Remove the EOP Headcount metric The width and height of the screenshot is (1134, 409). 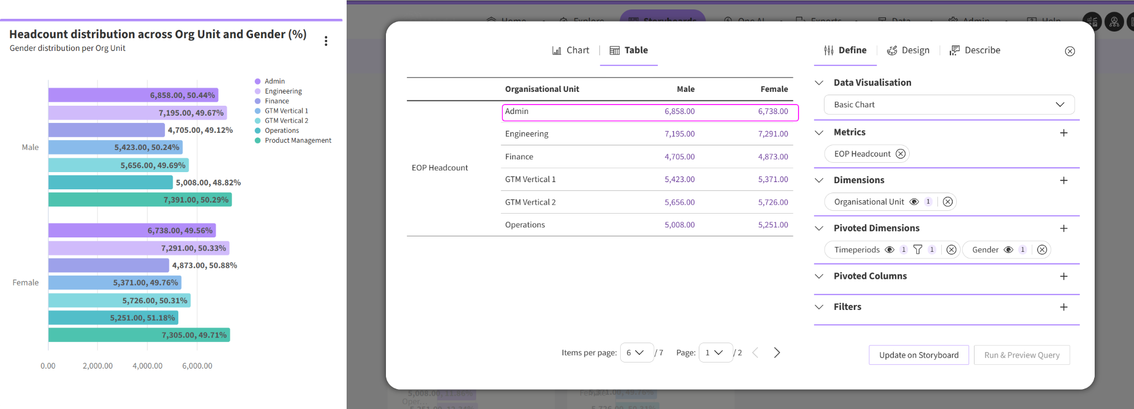pyautogui.click(x=901, y=154)
